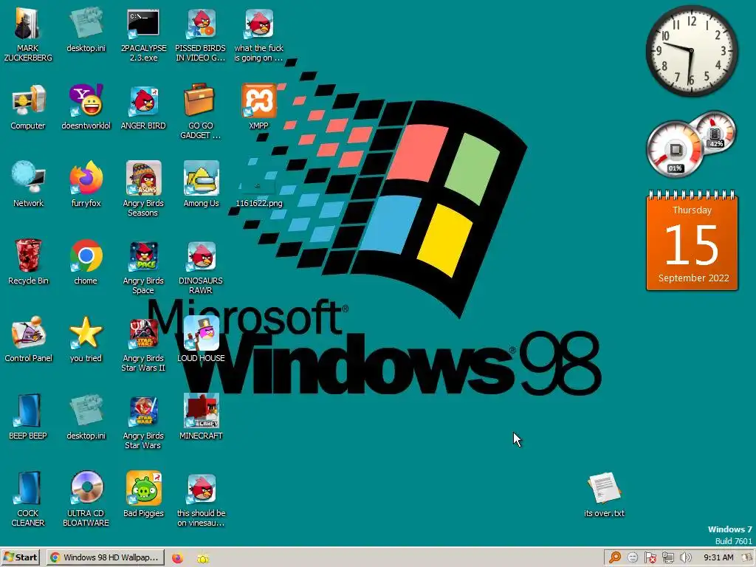Image resolution: width=756 pixels, height=567 pixels.
Task: Click the volume speaker tray icon
Action: coord(685,558)
